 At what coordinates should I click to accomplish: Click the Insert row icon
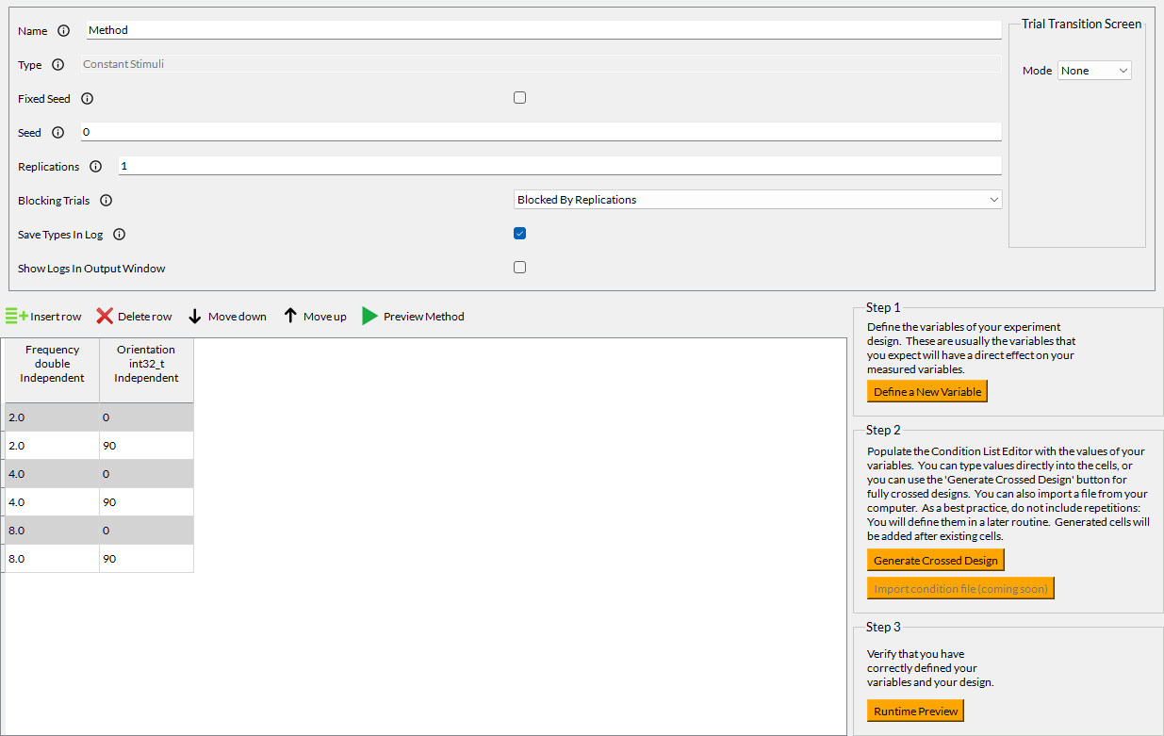pos(16,317)
